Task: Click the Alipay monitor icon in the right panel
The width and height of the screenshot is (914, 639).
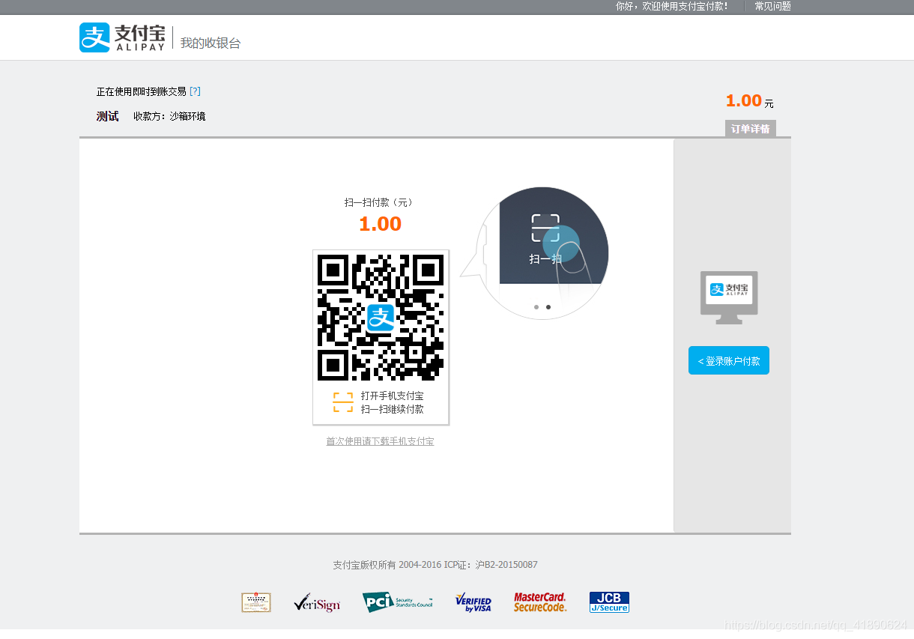Action: [x=729, y=297]
